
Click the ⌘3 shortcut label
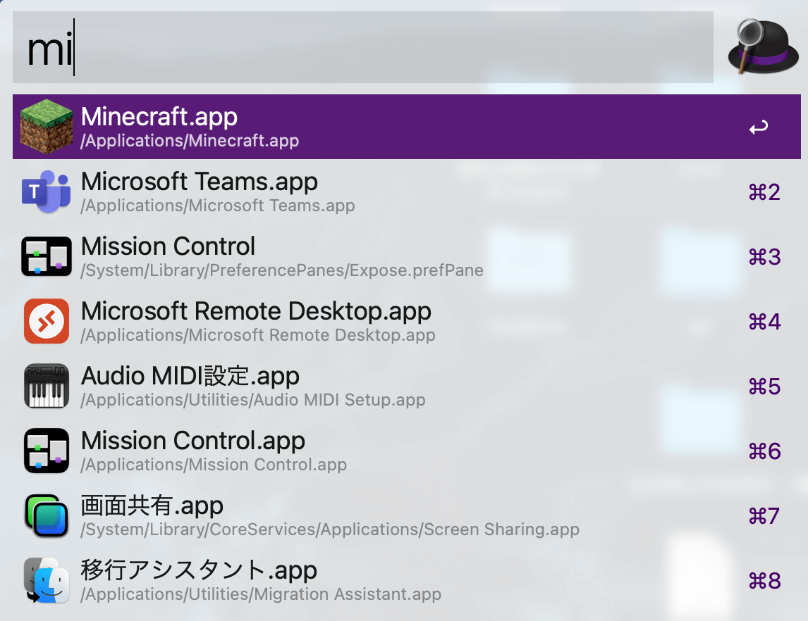765,257
